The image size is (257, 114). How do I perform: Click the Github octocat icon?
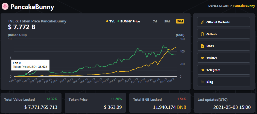click(202, 34)
